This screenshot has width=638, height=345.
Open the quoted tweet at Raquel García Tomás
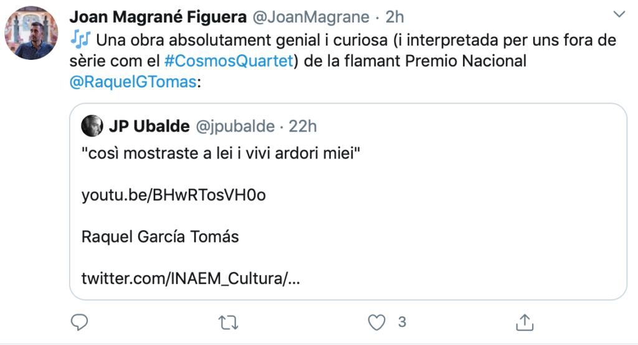coord(160,236)
